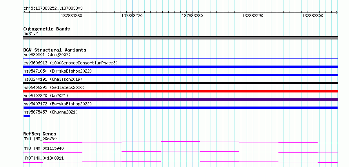Open variant nsv5675457 (Chuang2021) label
Image resolution: width=349 pixels, height=167 pixels.
[x=51, y=112]
